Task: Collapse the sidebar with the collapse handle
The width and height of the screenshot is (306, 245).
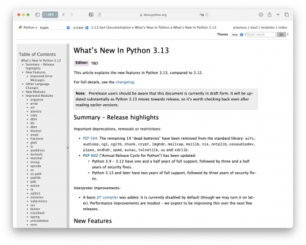Action: [68, 148]
